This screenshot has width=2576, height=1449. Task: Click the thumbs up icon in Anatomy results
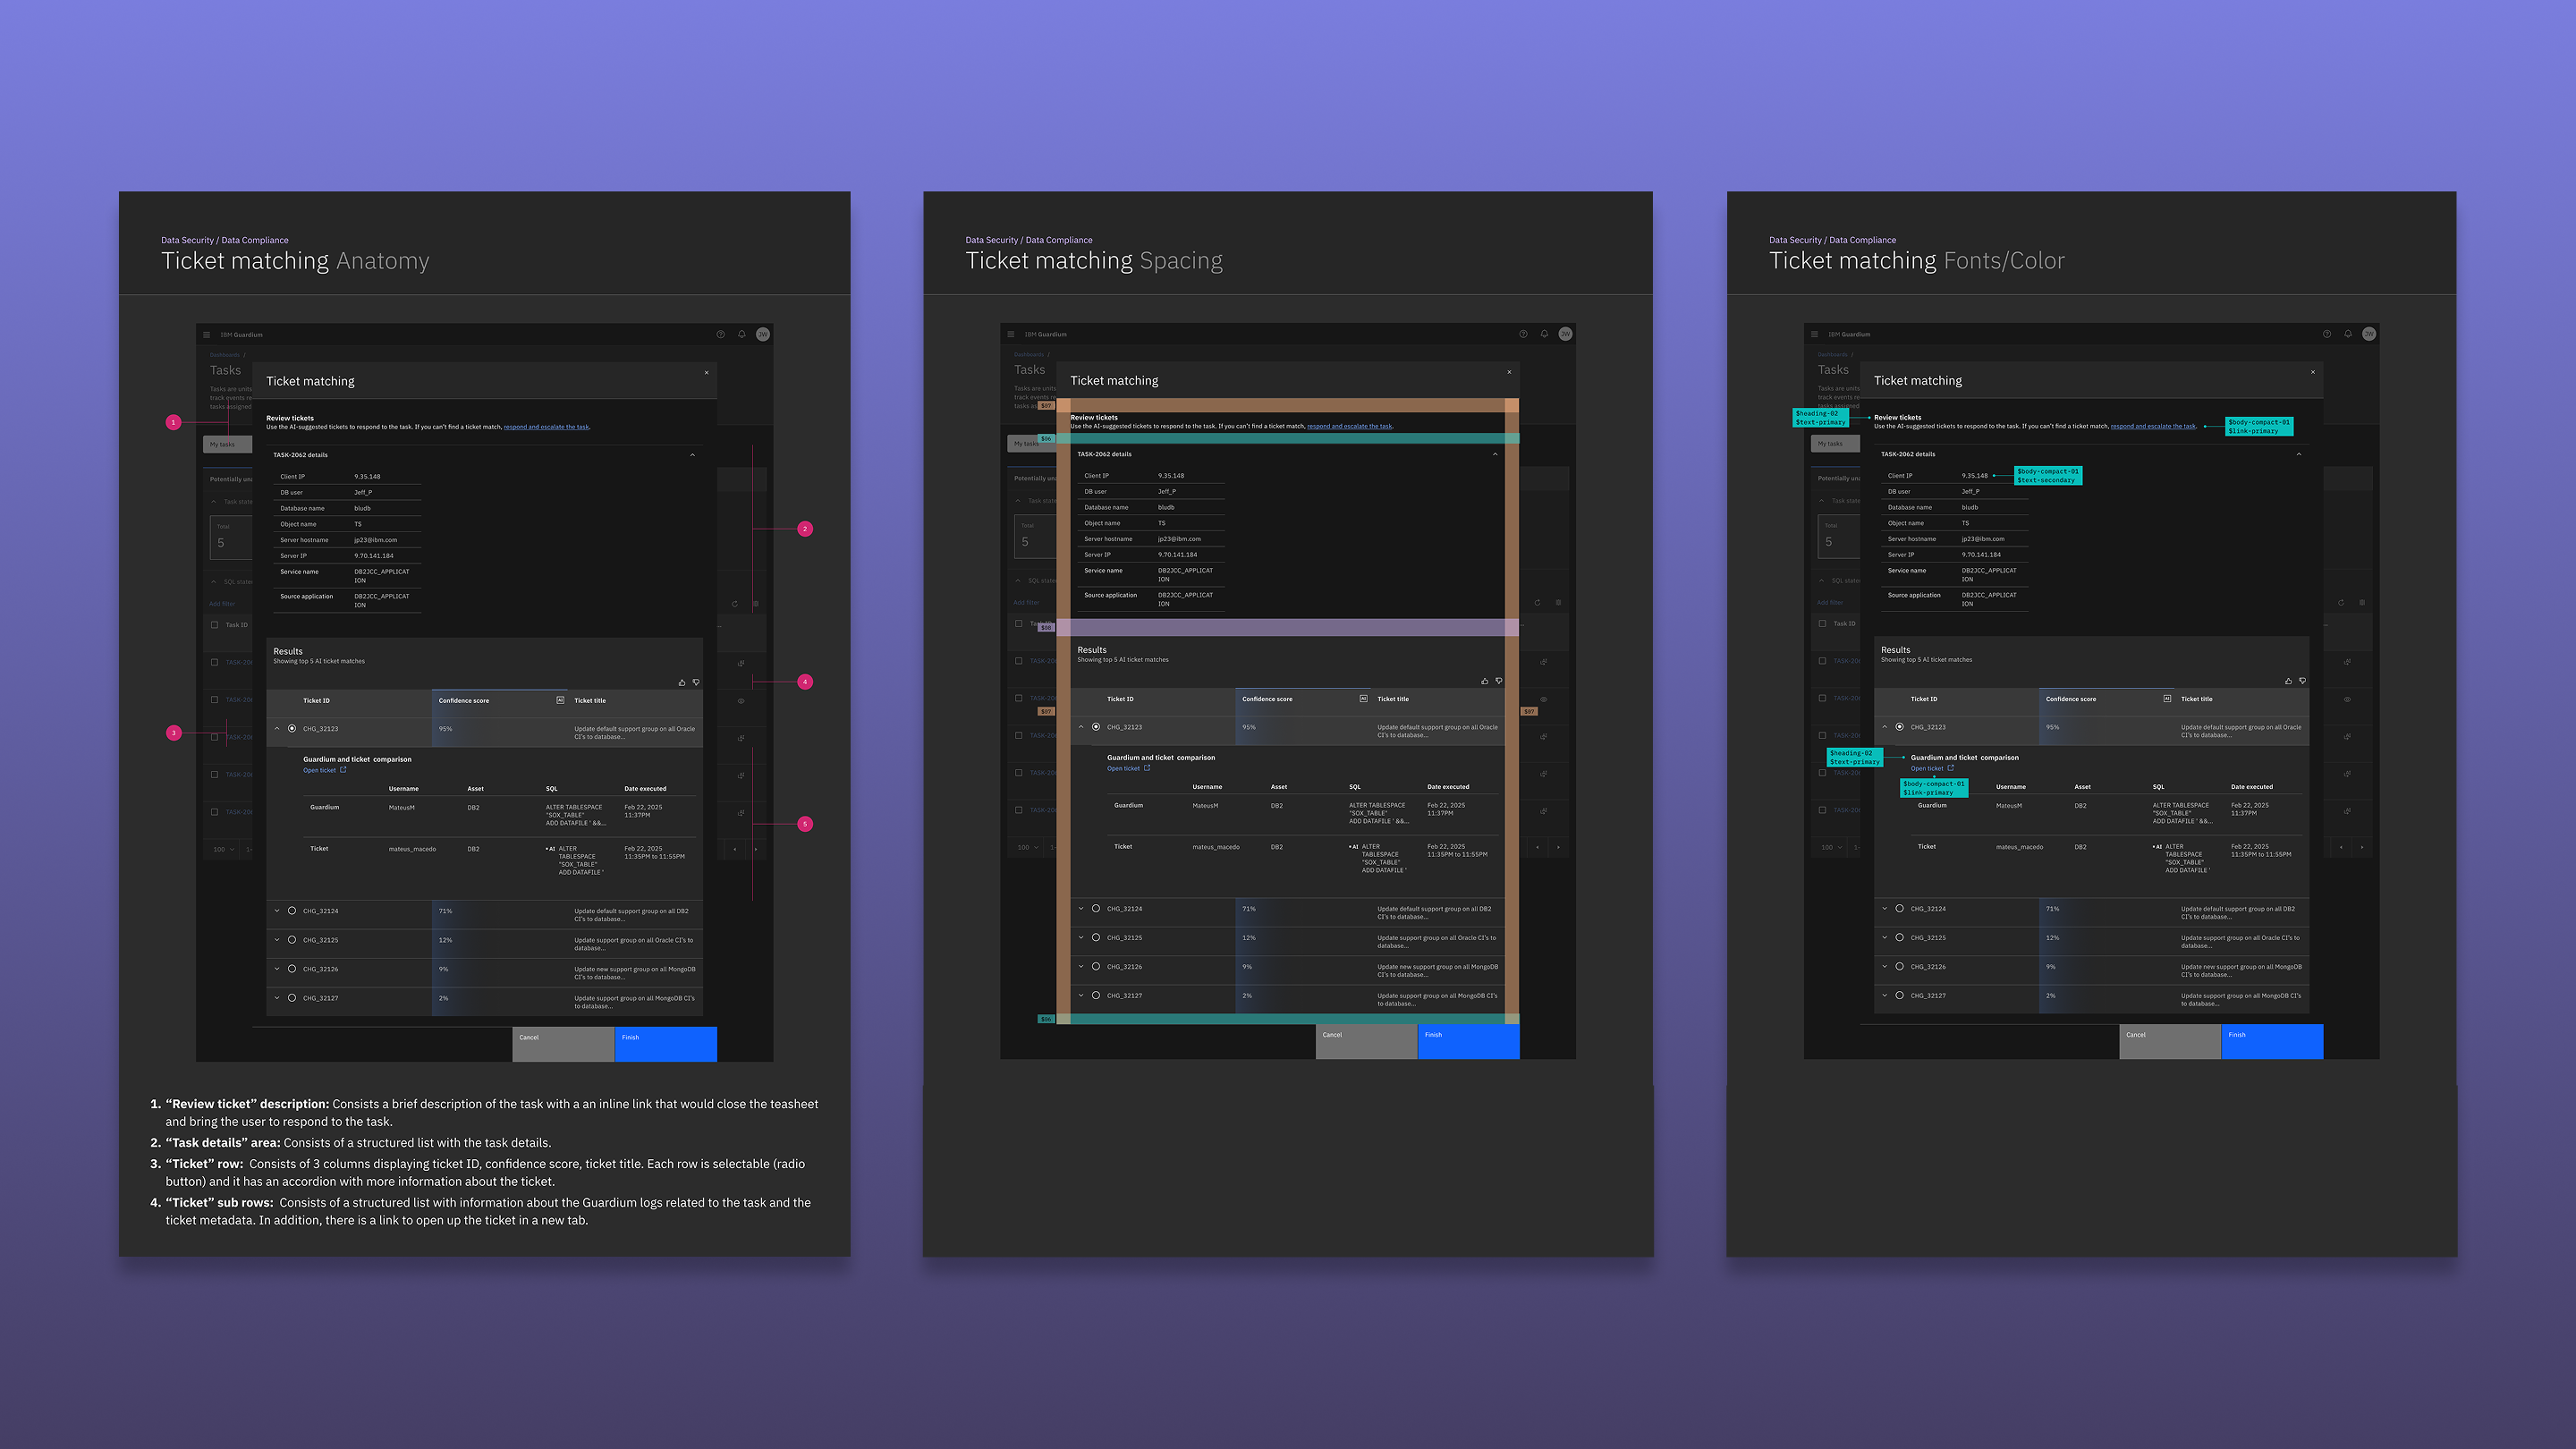(x=682, y=683)
